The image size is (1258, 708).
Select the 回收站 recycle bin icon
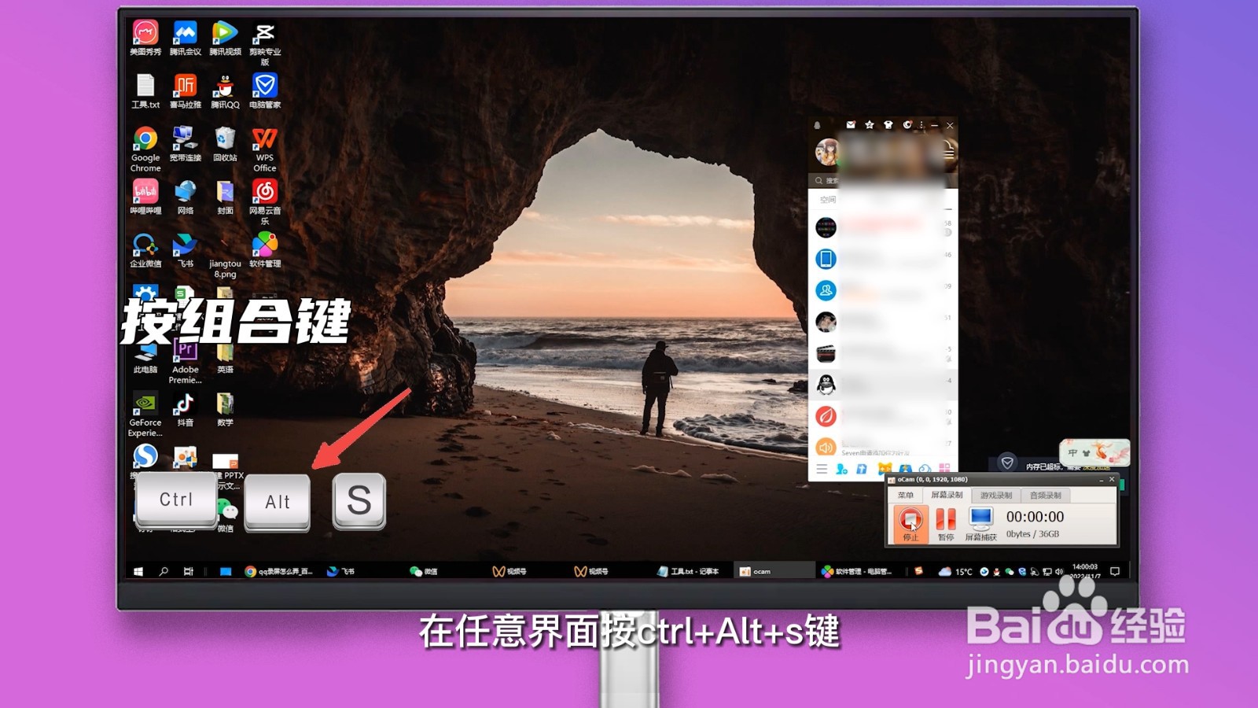point(225,145)
